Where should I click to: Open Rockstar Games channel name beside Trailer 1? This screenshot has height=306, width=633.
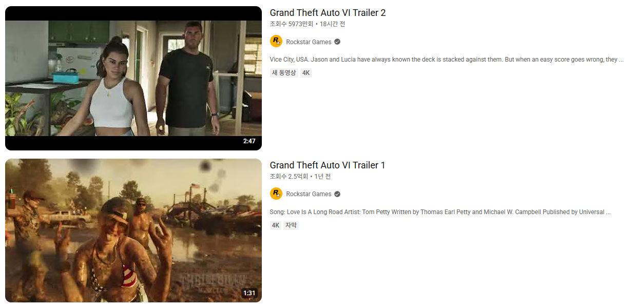pos(309,194)
